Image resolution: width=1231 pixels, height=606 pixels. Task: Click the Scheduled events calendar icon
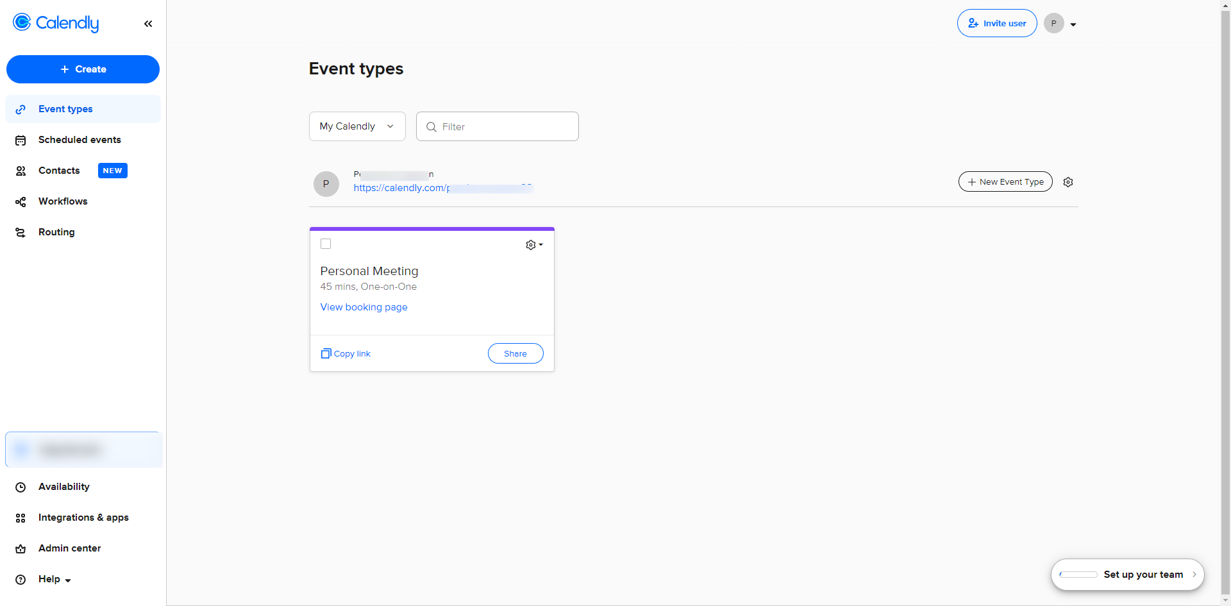21,140
